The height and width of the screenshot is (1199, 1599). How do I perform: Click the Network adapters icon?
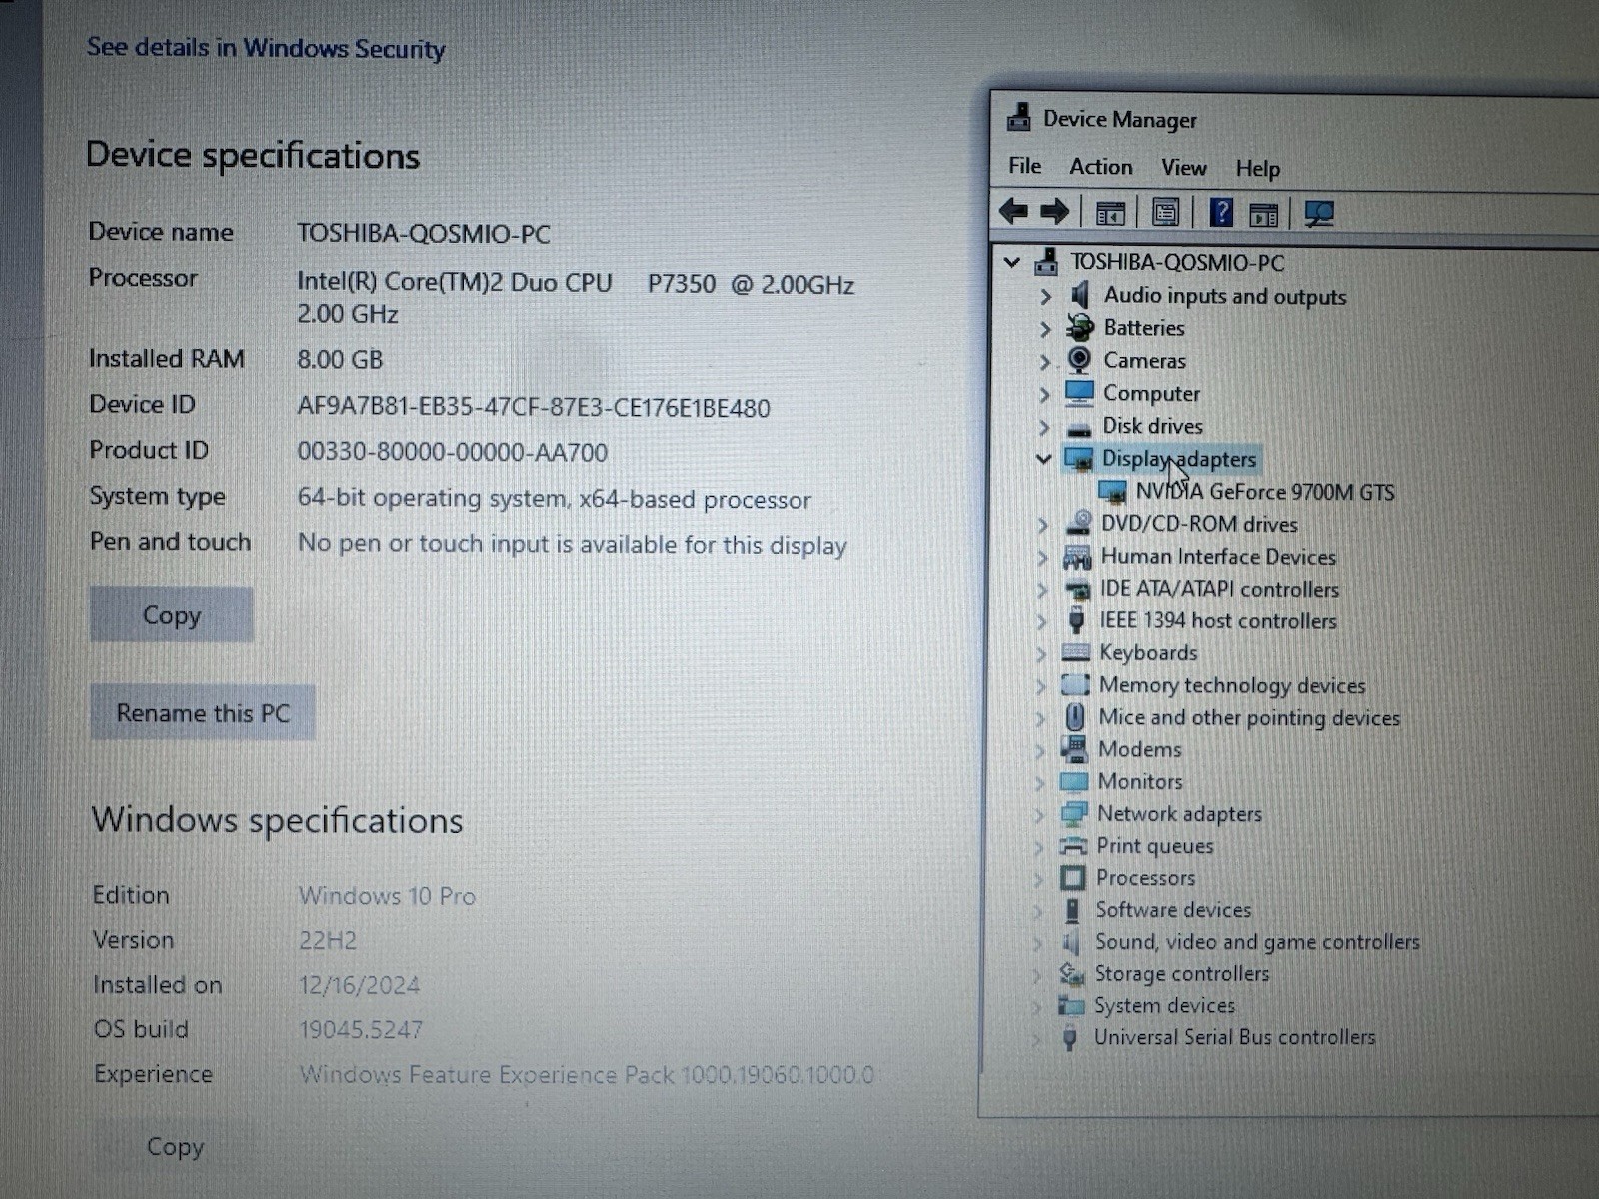(1073, 813)
